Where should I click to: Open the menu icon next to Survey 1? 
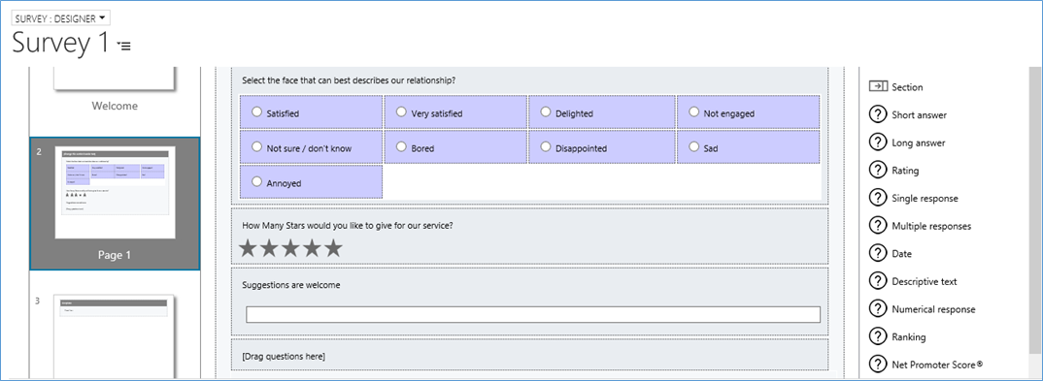(x=124, y=46)
